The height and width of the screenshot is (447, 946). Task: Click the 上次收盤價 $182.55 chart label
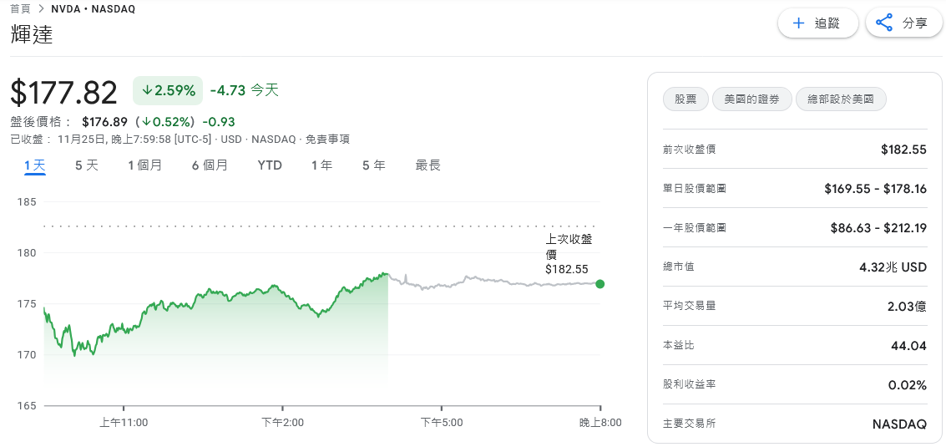(567, 254)
